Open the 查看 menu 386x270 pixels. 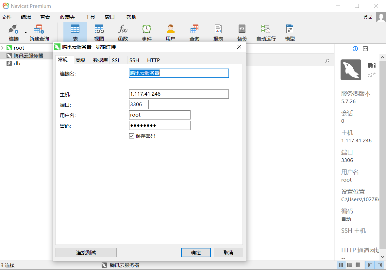click(45, 17)
